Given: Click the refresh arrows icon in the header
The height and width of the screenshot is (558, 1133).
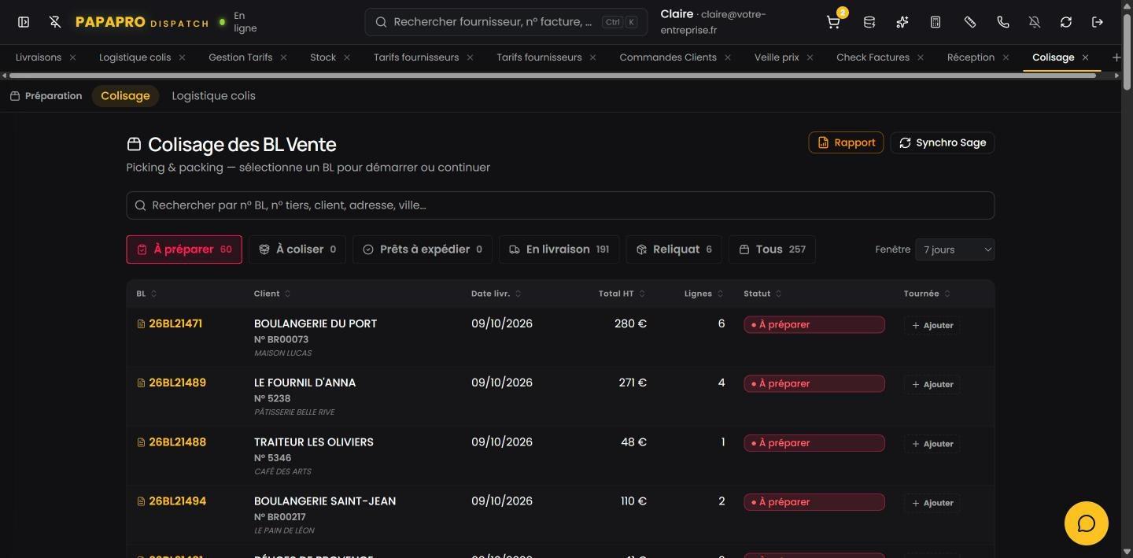Looking at the screenshot, I should [1066, 22].
